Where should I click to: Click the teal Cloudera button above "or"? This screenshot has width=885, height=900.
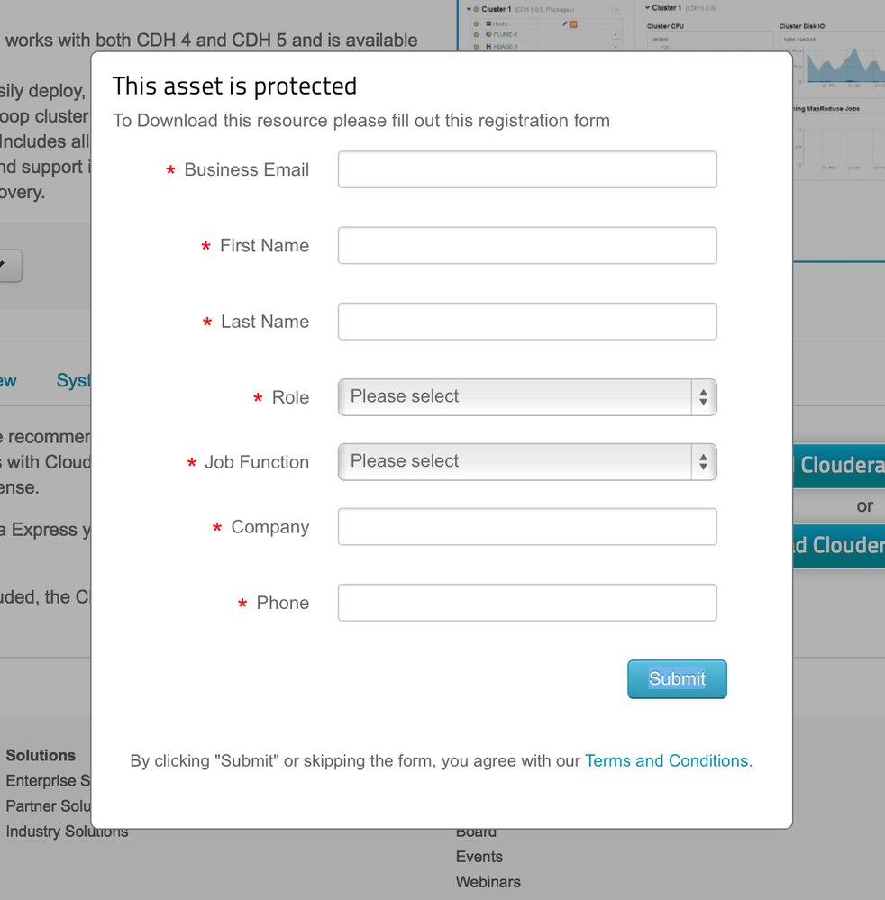point(839,465)
